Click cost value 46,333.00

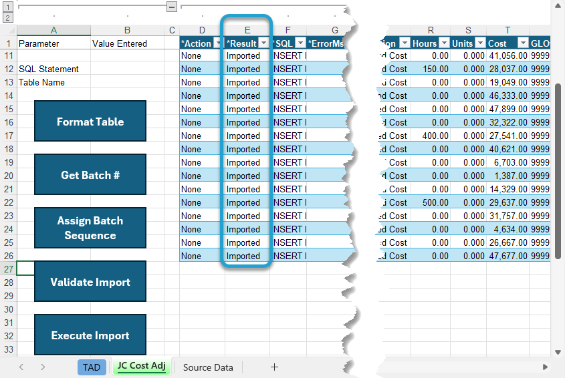coord(507,96)
